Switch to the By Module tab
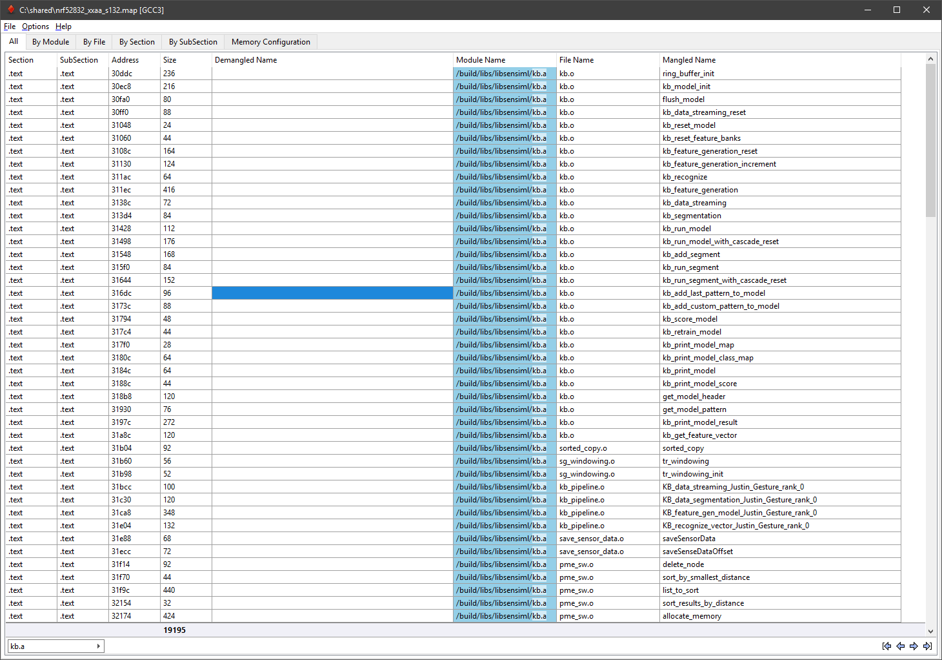Screen dimensions: 942x660 [x=50, y=42]
